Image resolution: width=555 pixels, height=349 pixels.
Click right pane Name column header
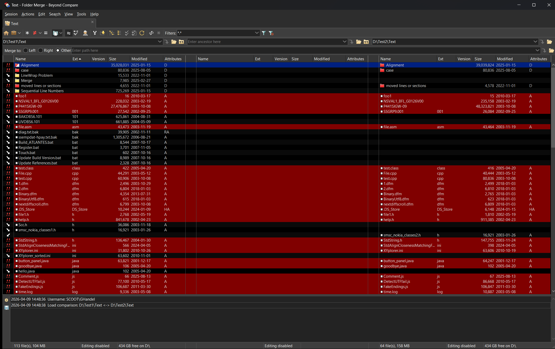point(407,59)
